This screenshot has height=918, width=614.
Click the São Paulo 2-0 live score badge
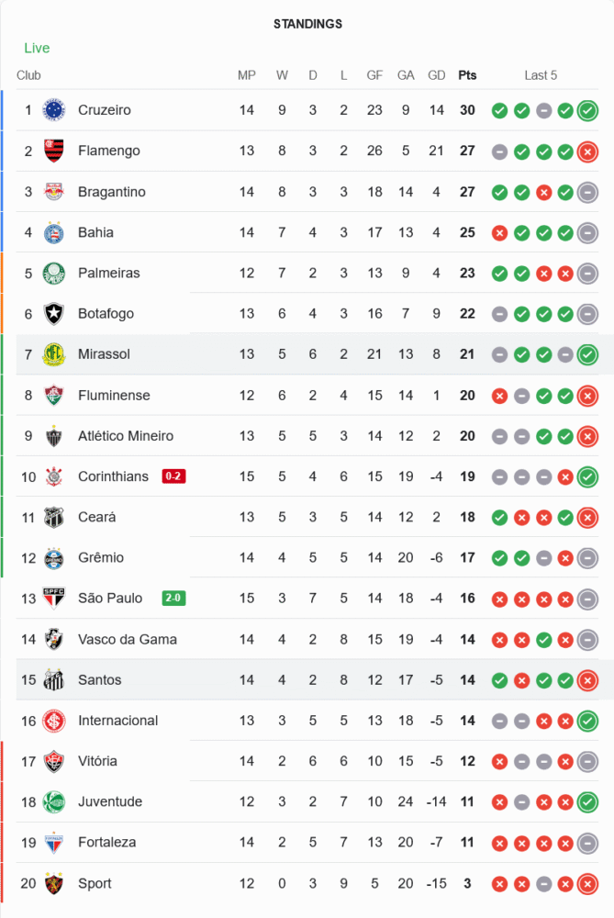[173, 599]
